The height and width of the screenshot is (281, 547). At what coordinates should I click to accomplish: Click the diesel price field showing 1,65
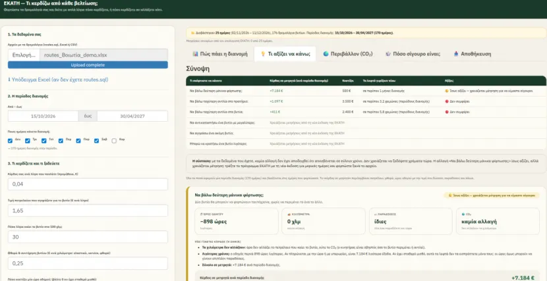[x=88, y=211]
